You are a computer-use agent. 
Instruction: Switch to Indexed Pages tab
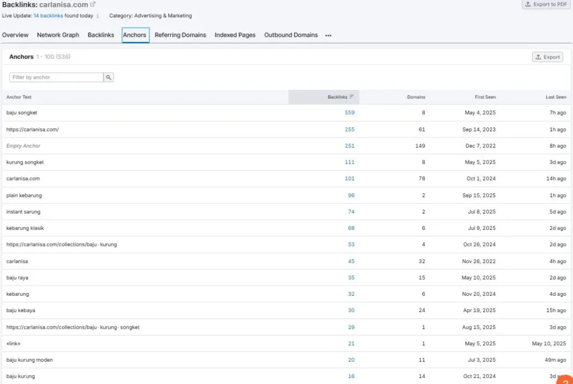(235, 35)
